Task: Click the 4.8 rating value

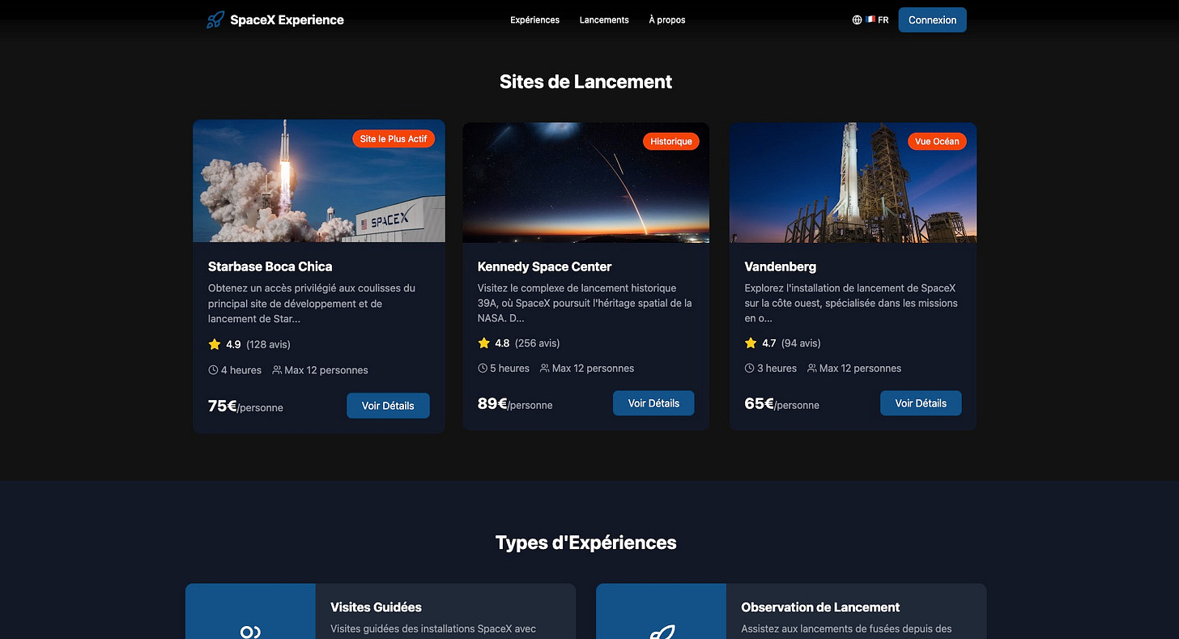Action: point(502,343)
